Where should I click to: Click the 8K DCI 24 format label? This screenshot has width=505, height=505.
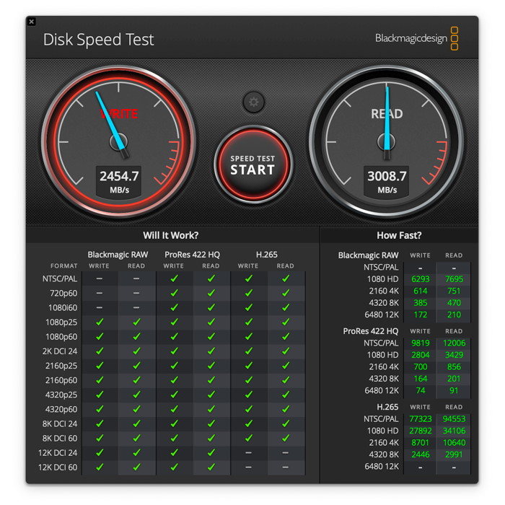[60, 423]
